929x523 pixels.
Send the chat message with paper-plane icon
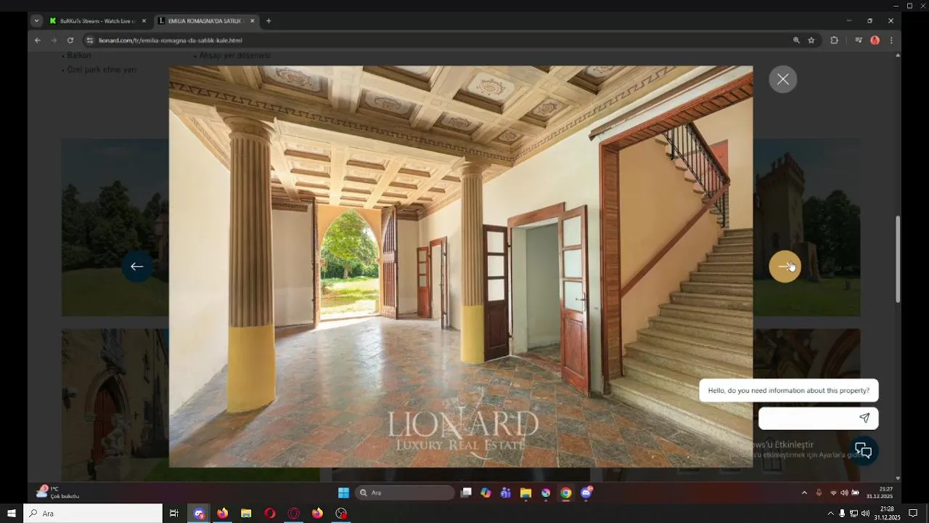(864, 418)
